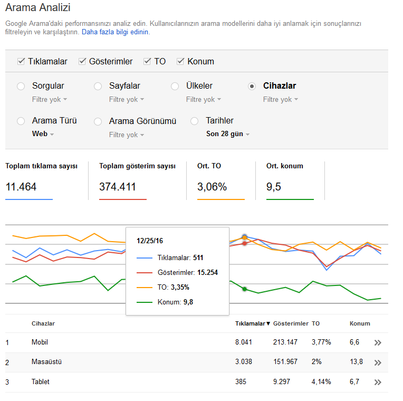403x401 pixels.
Task: Disable the Konum checkbox
Action: coord(180,61)
